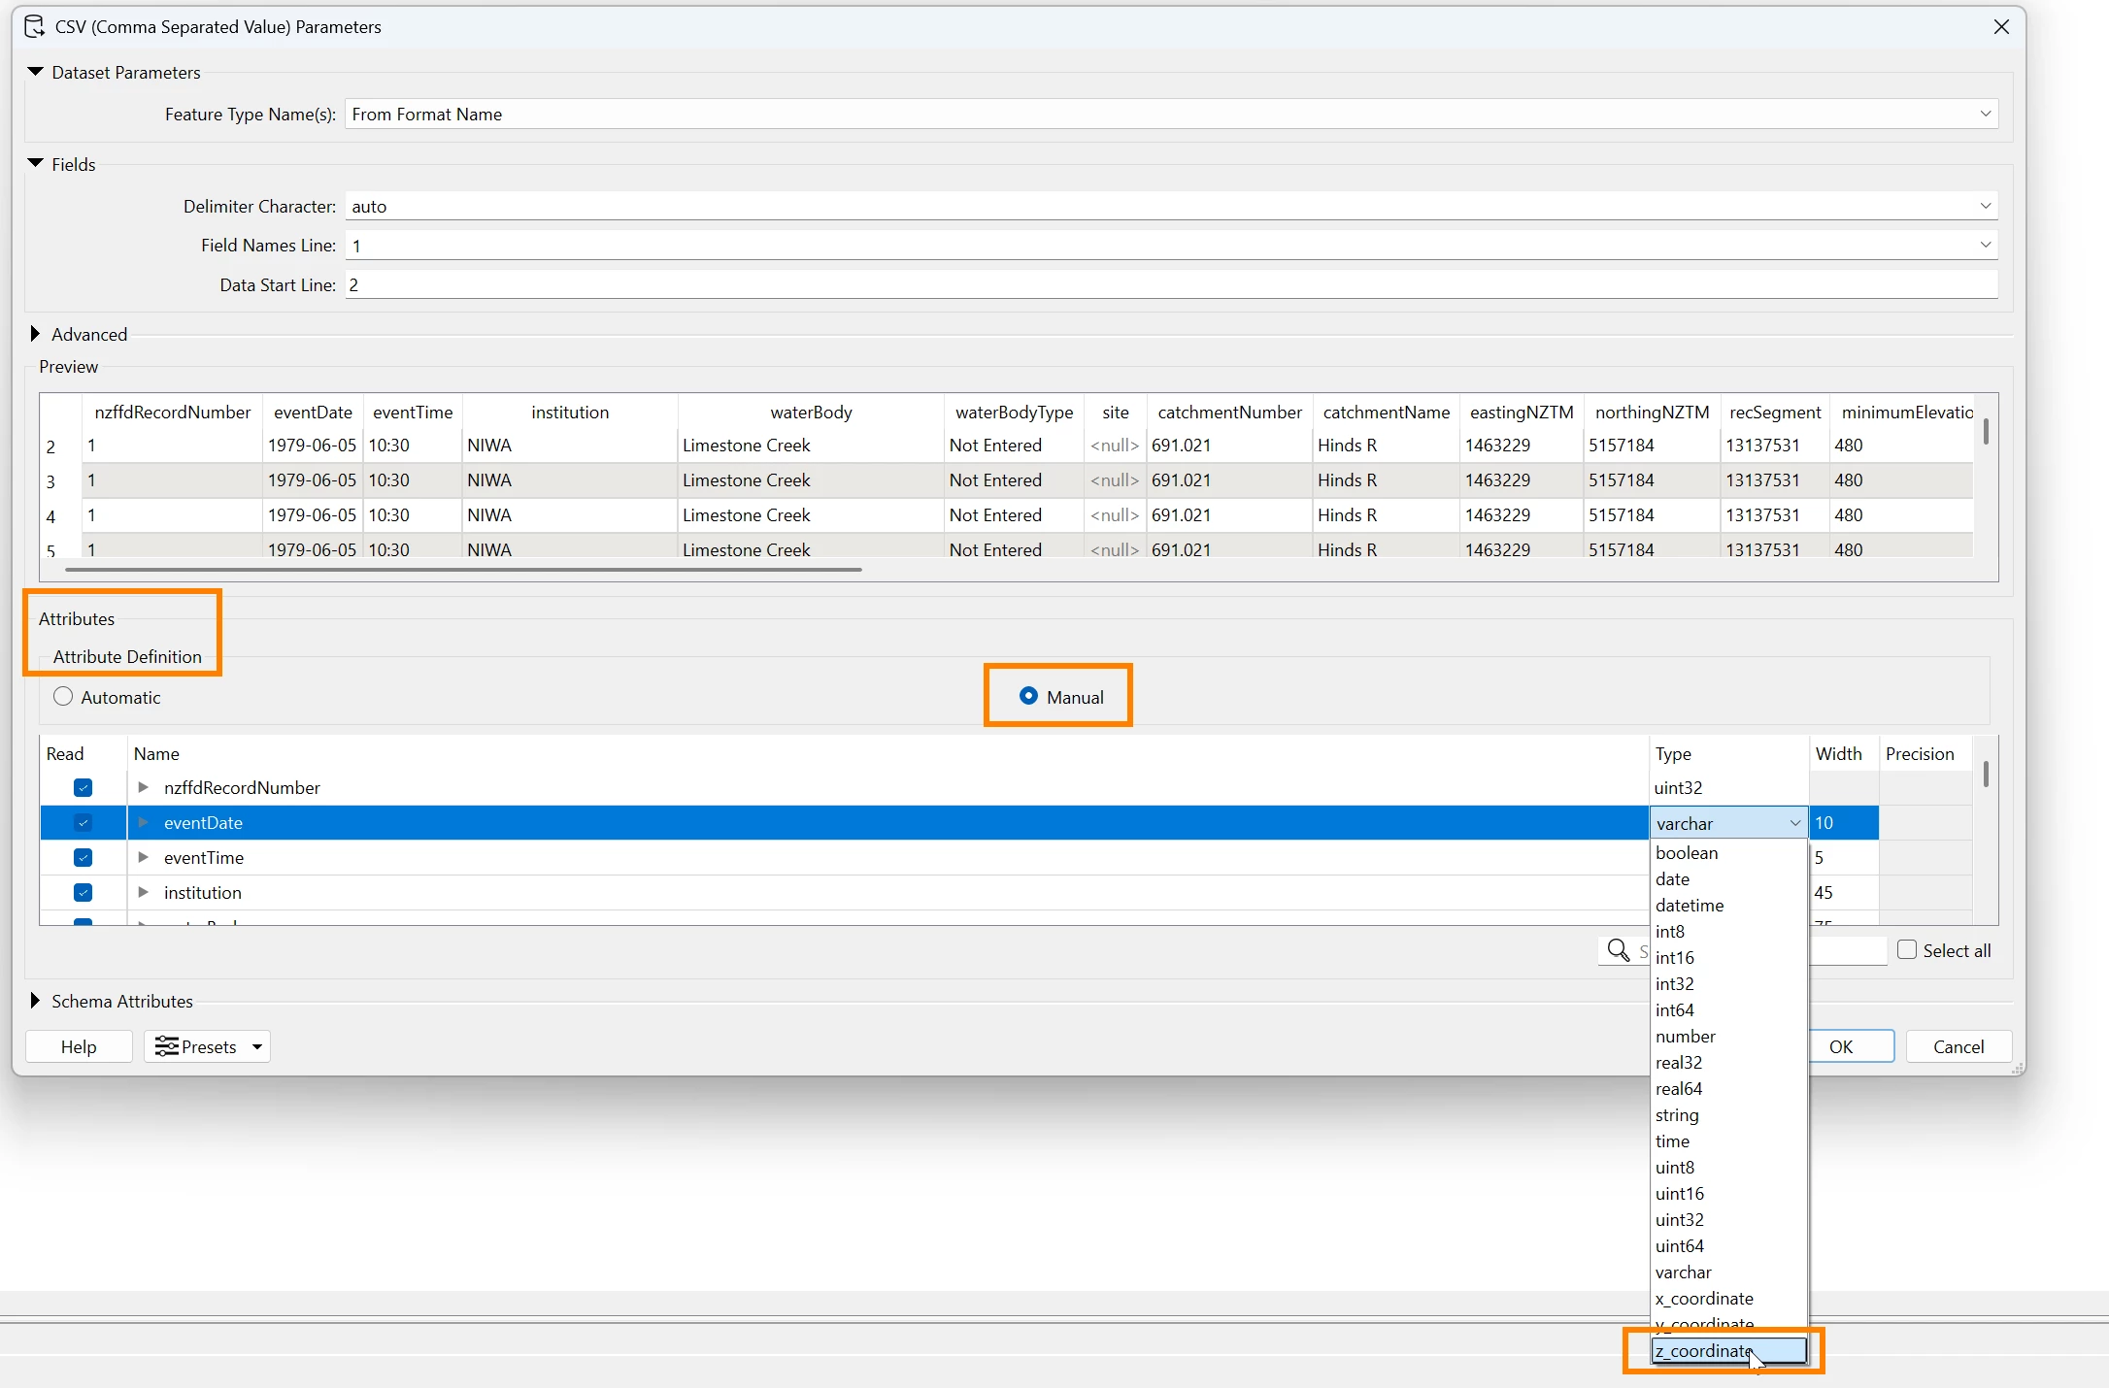Expand the Schema Attributes section
This screenshot has width=2109, height=1388.
[36, 1001]
